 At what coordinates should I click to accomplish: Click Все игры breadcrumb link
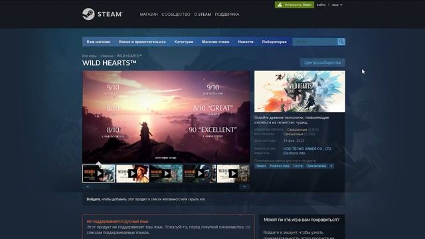coord(90,56)
